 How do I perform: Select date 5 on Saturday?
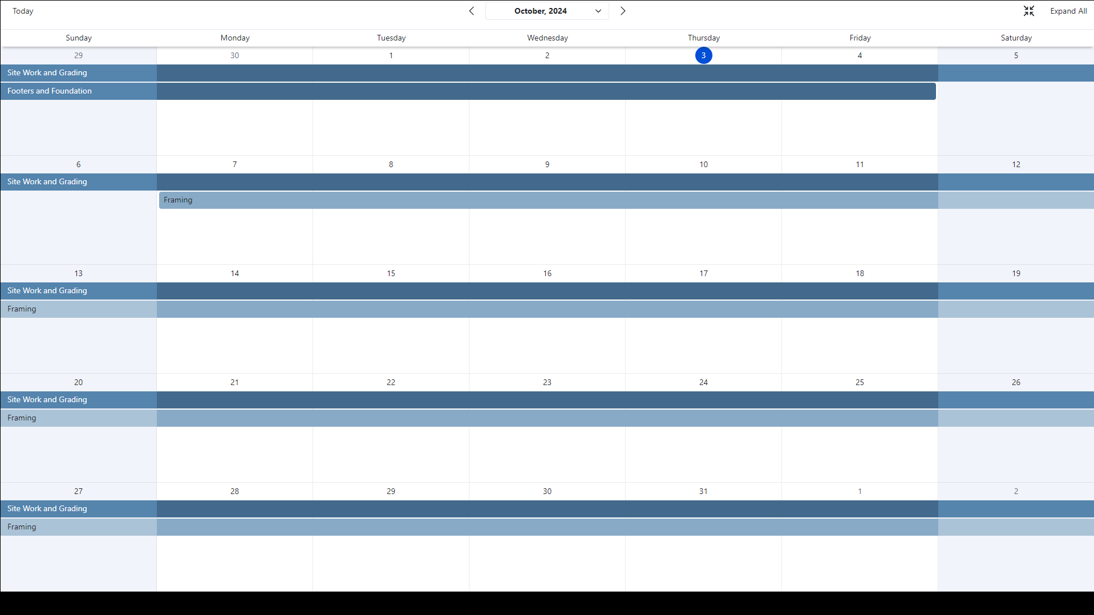[1016, 55]
